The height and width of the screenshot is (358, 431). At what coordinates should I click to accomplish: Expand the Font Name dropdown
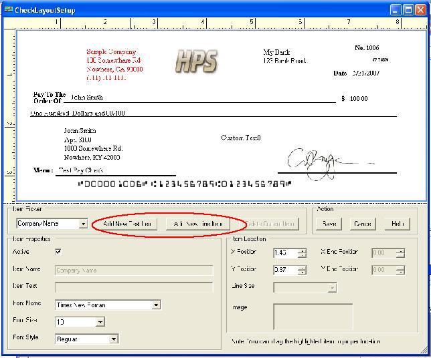(156, 305)
